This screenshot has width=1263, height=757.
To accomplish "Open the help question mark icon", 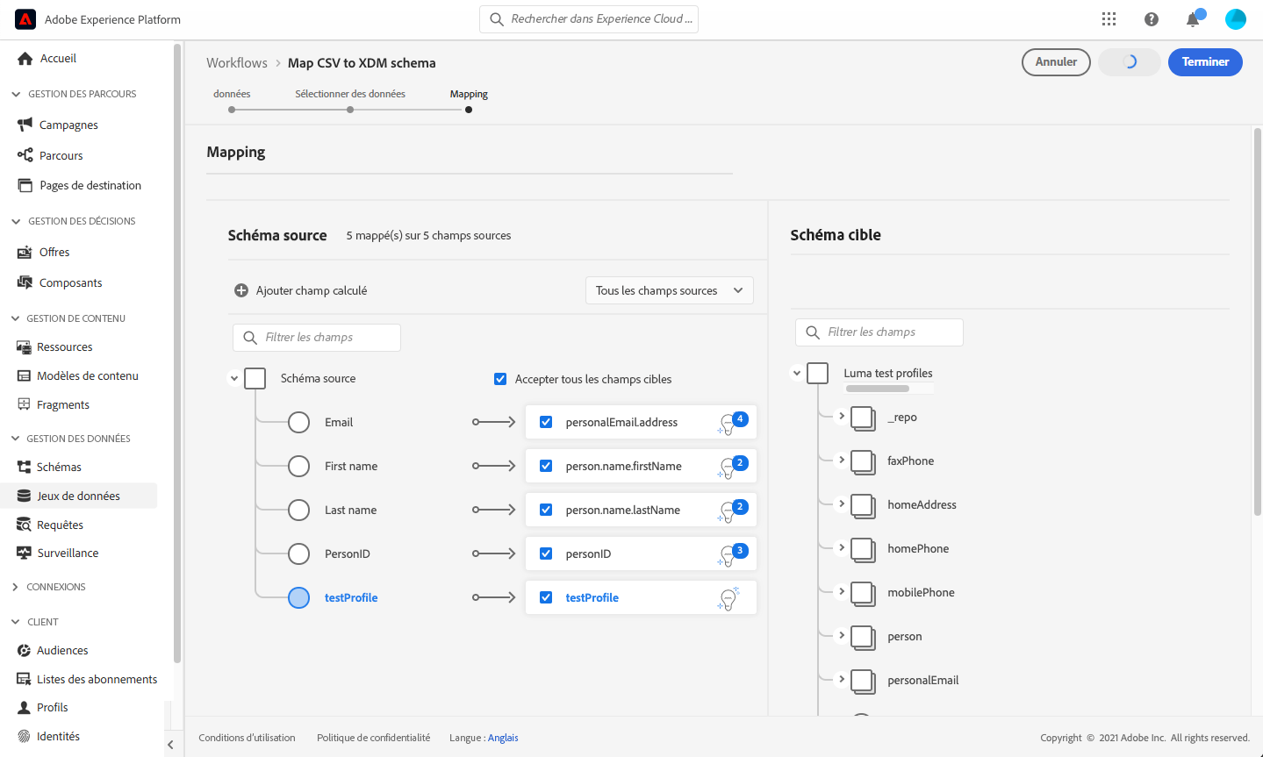I will tap(1152, 19).
